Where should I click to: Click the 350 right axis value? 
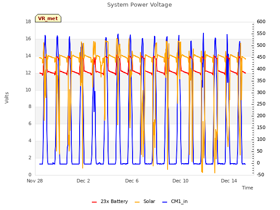[x=261, y=80]
